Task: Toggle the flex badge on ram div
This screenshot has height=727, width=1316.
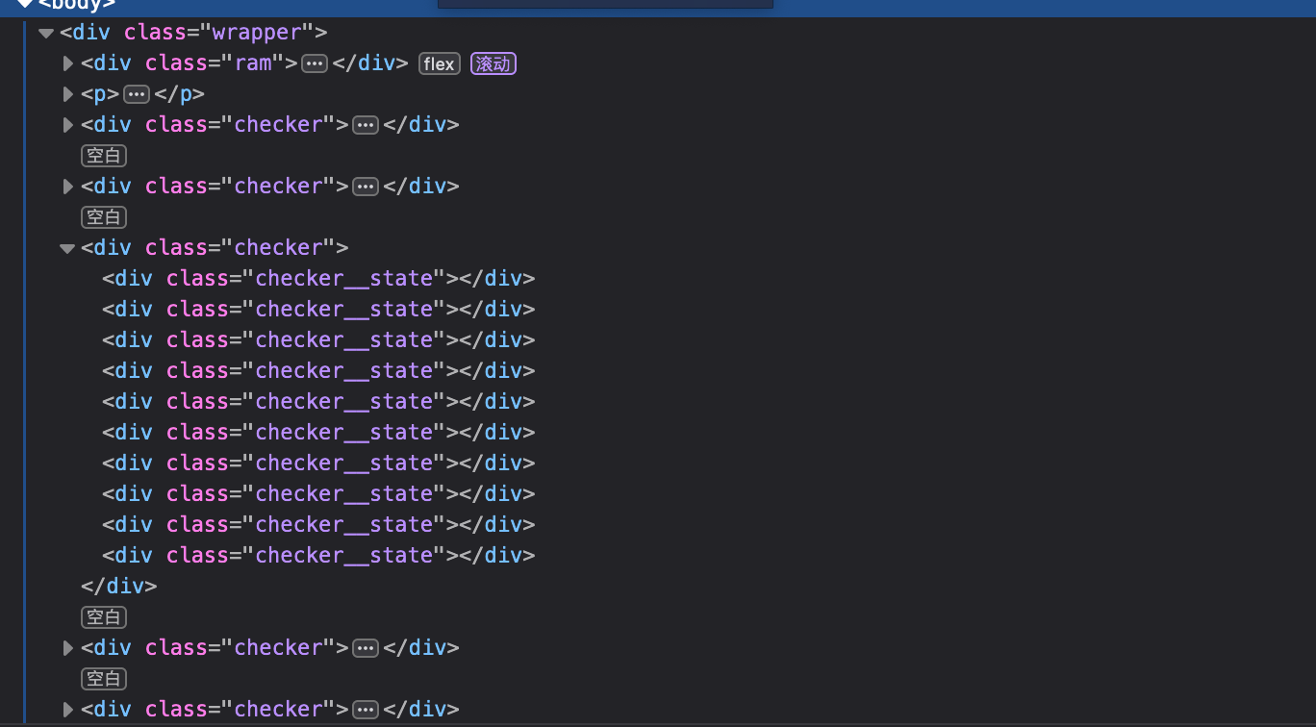Action: click(440, 63)
